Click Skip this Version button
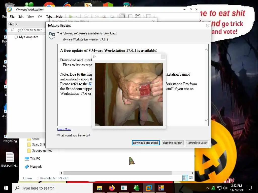Screen dimensions: 258x193 [x=172, y=143]
